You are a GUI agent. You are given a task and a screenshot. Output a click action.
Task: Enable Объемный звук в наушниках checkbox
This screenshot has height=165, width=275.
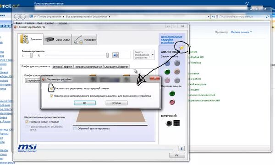click(75, 128)
